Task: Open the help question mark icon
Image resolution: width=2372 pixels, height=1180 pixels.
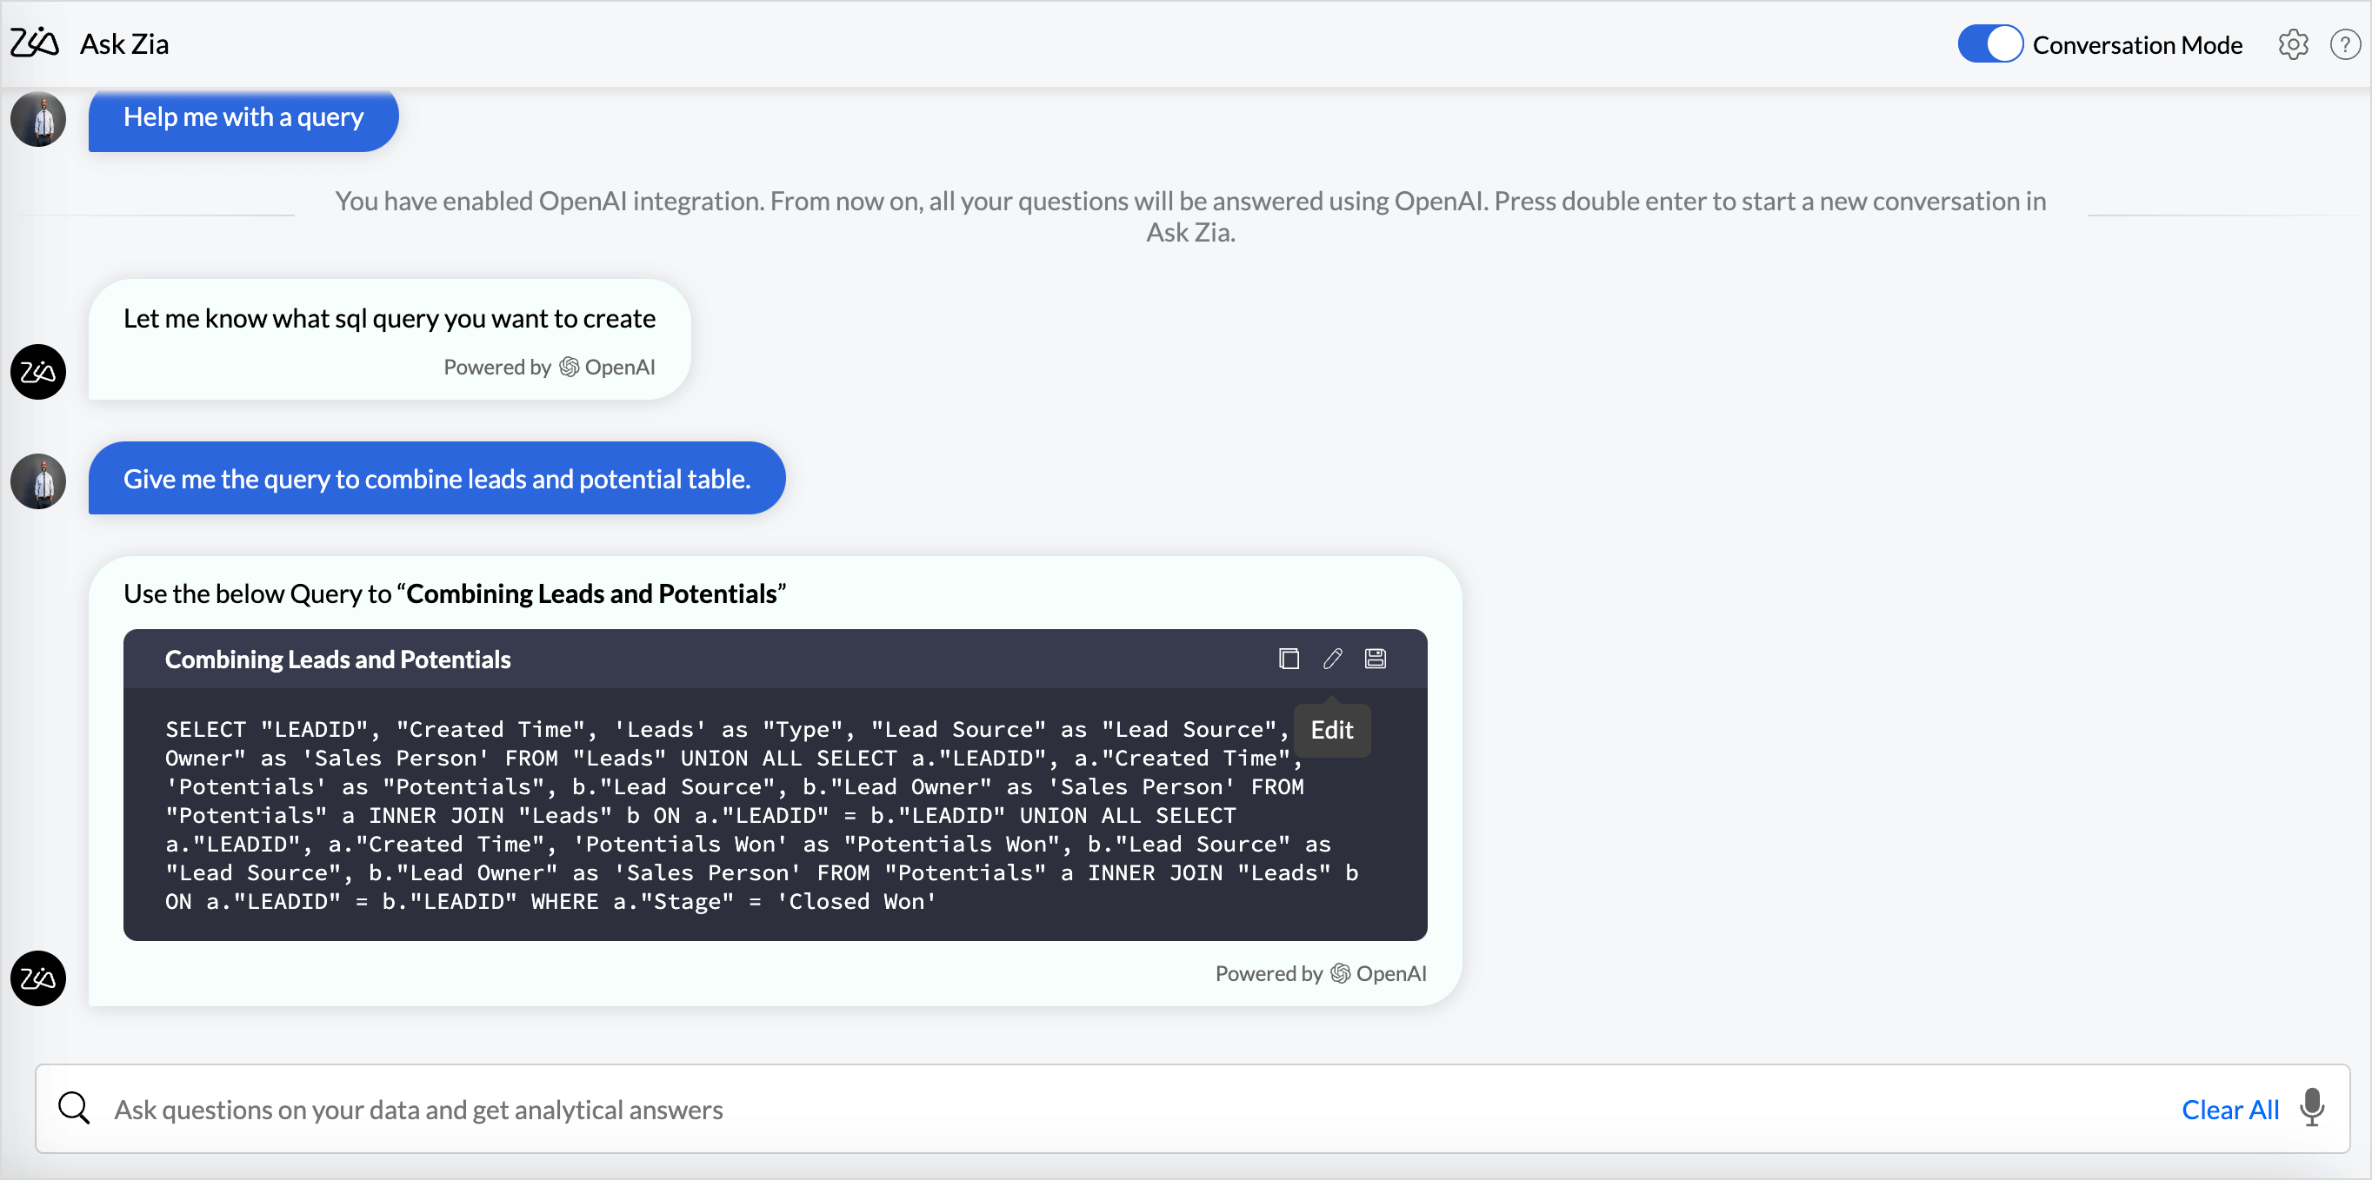Action: coord(2344,44)
